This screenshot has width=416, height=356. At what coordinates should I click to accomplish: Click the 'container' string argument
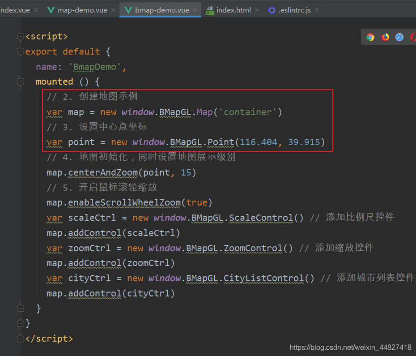[x=248, y=112]
